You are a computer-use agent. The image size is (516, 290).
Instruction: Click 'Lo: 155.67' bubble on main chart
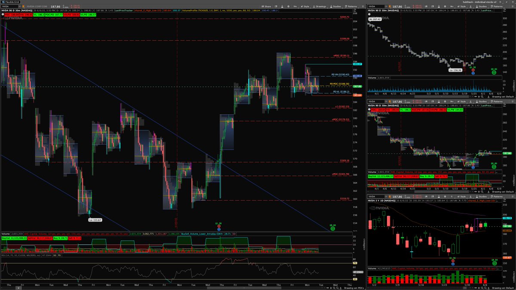tap(95, 220)
